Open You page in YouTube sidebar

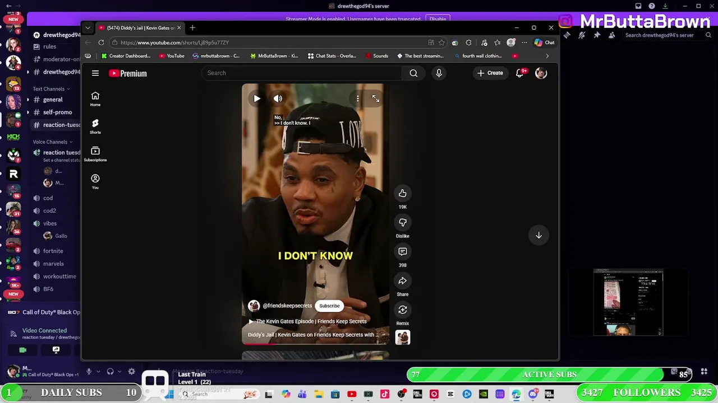pyautogui.click(x=95, y=181)
